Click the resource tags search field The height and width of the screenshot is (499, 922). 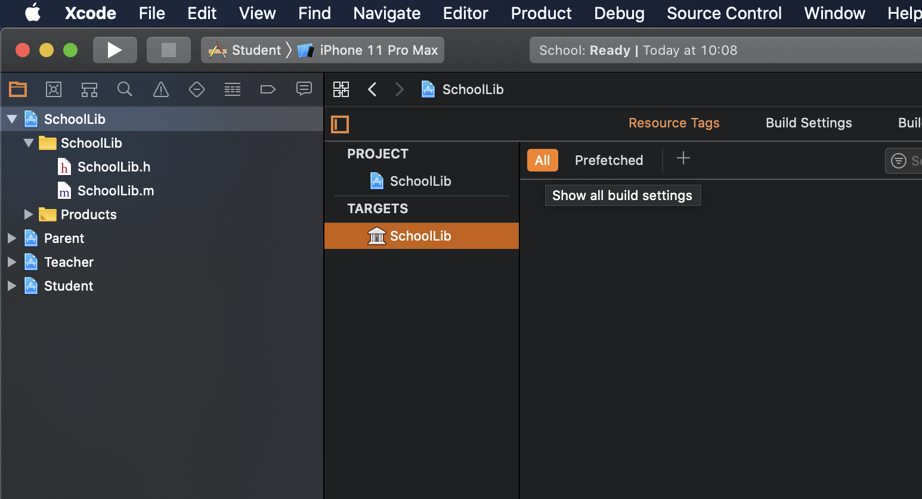point(904,160)
